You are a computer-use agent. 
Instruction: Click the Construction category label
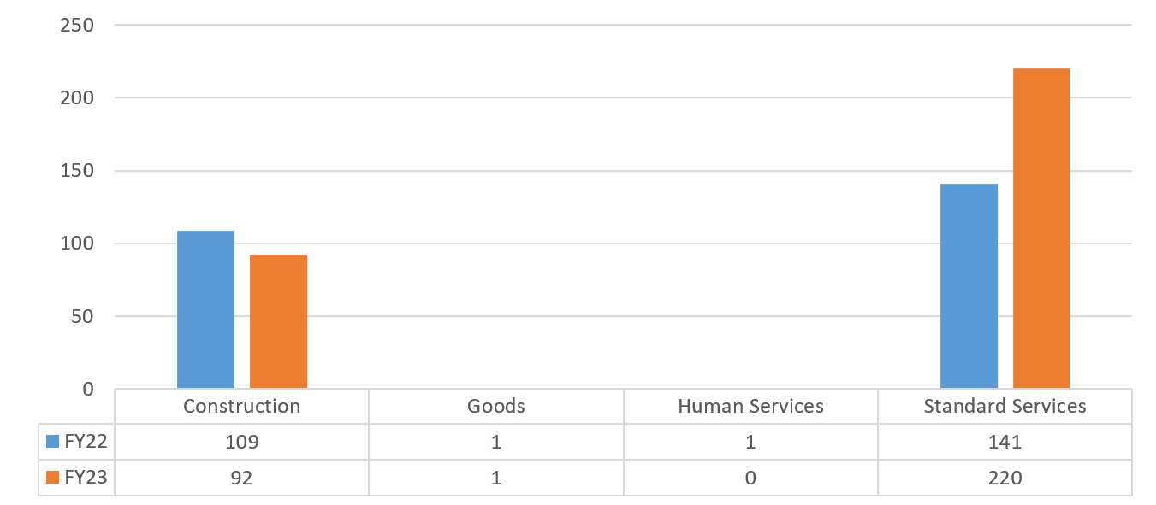pos(242,406)
